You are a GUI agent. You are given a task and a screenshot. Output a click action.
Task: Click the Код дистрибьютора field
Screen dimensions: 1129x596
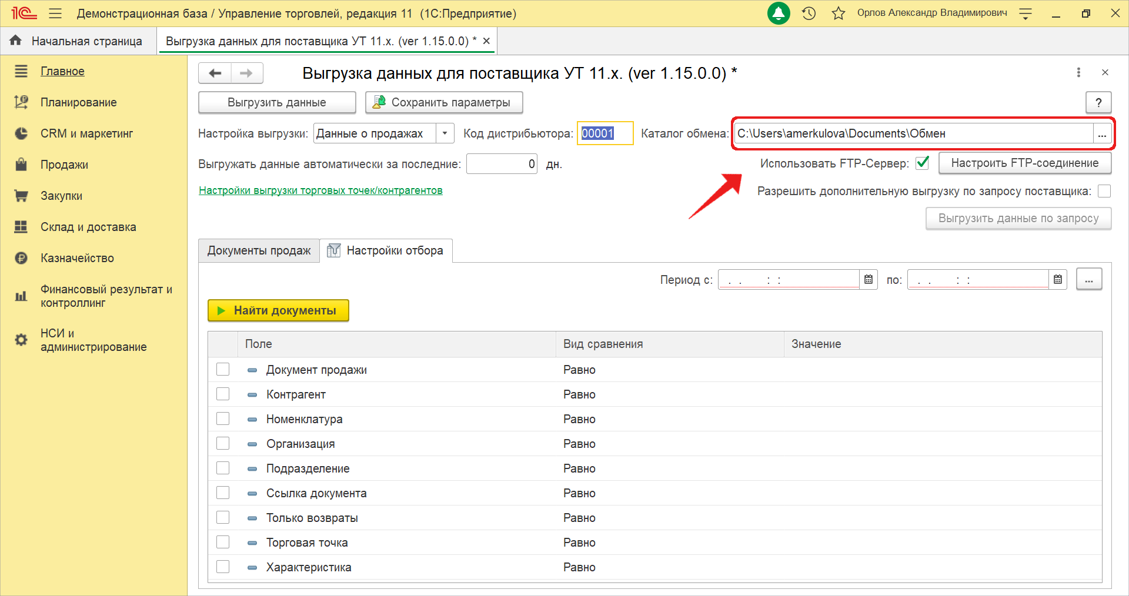[x=605, y=133]
